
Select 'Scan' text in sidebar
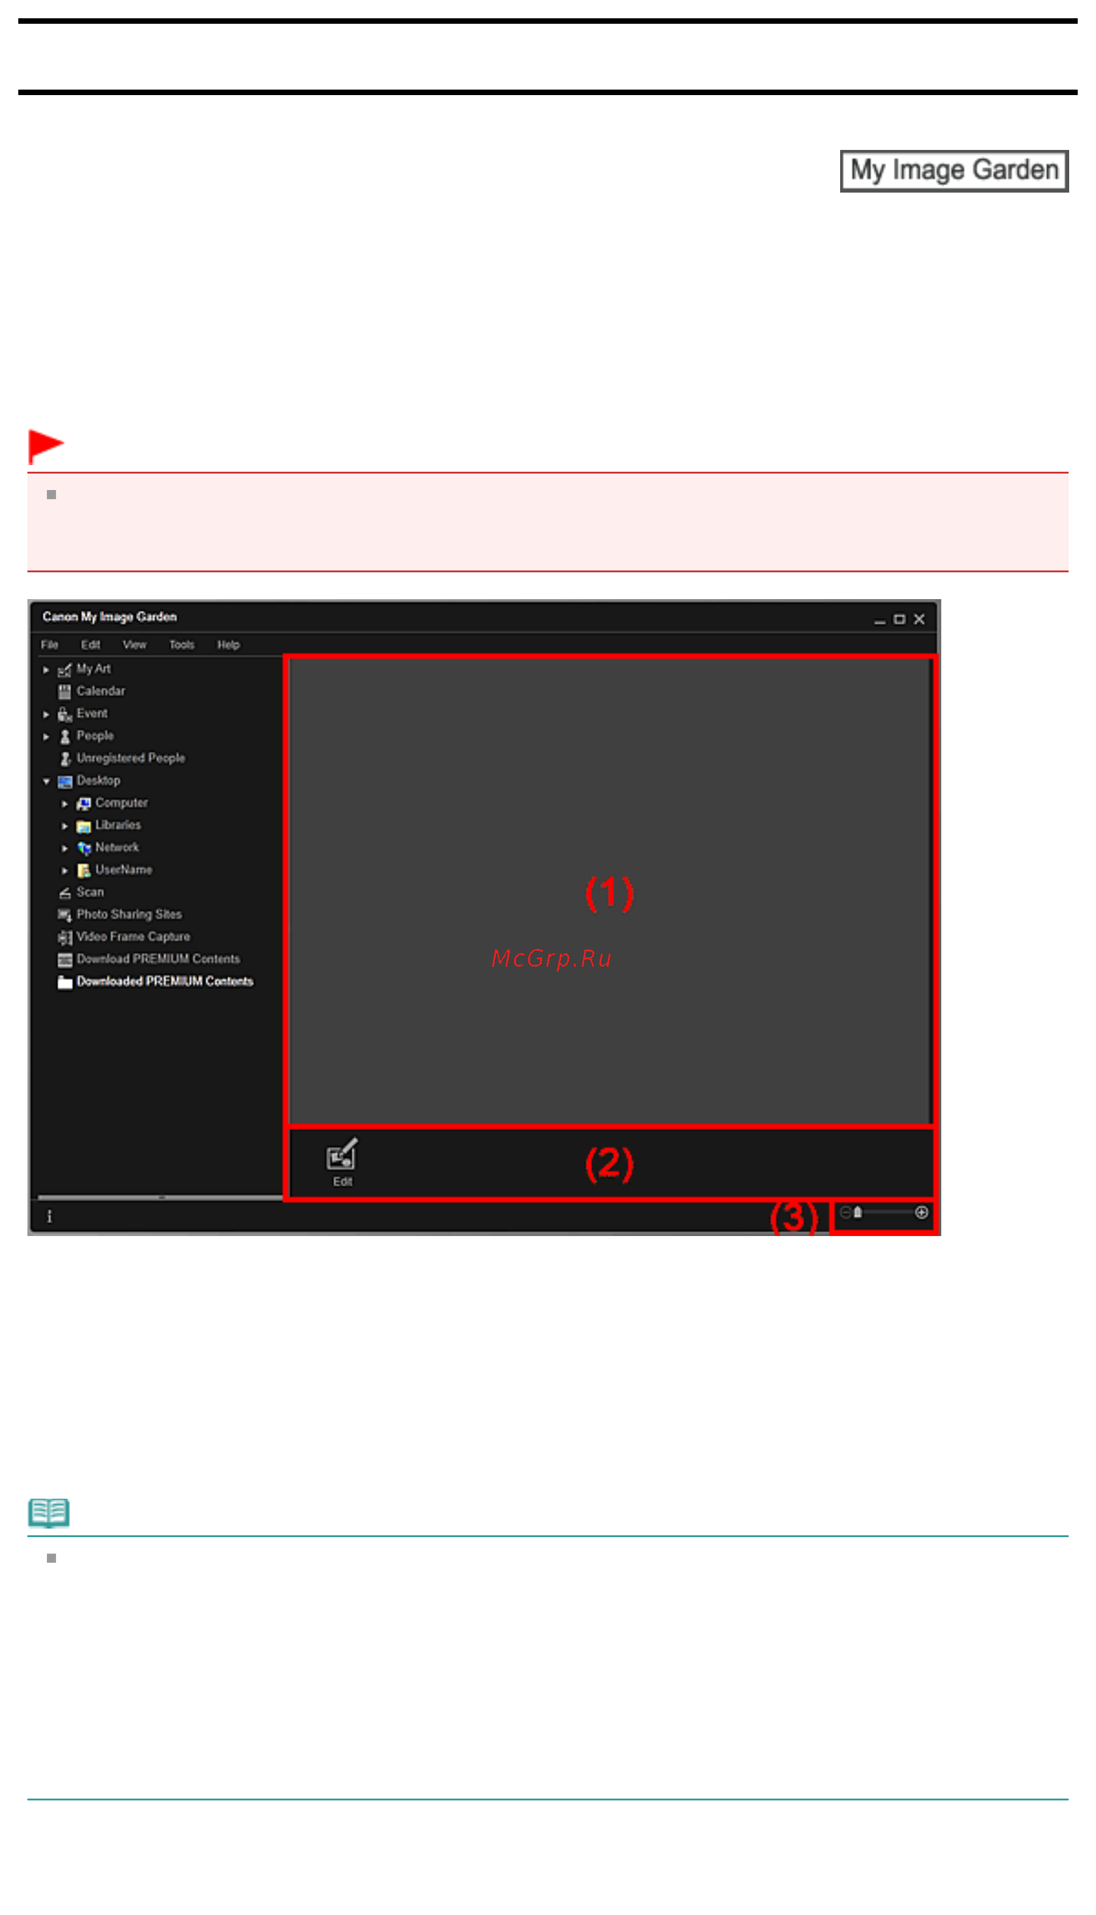(90, 892)
